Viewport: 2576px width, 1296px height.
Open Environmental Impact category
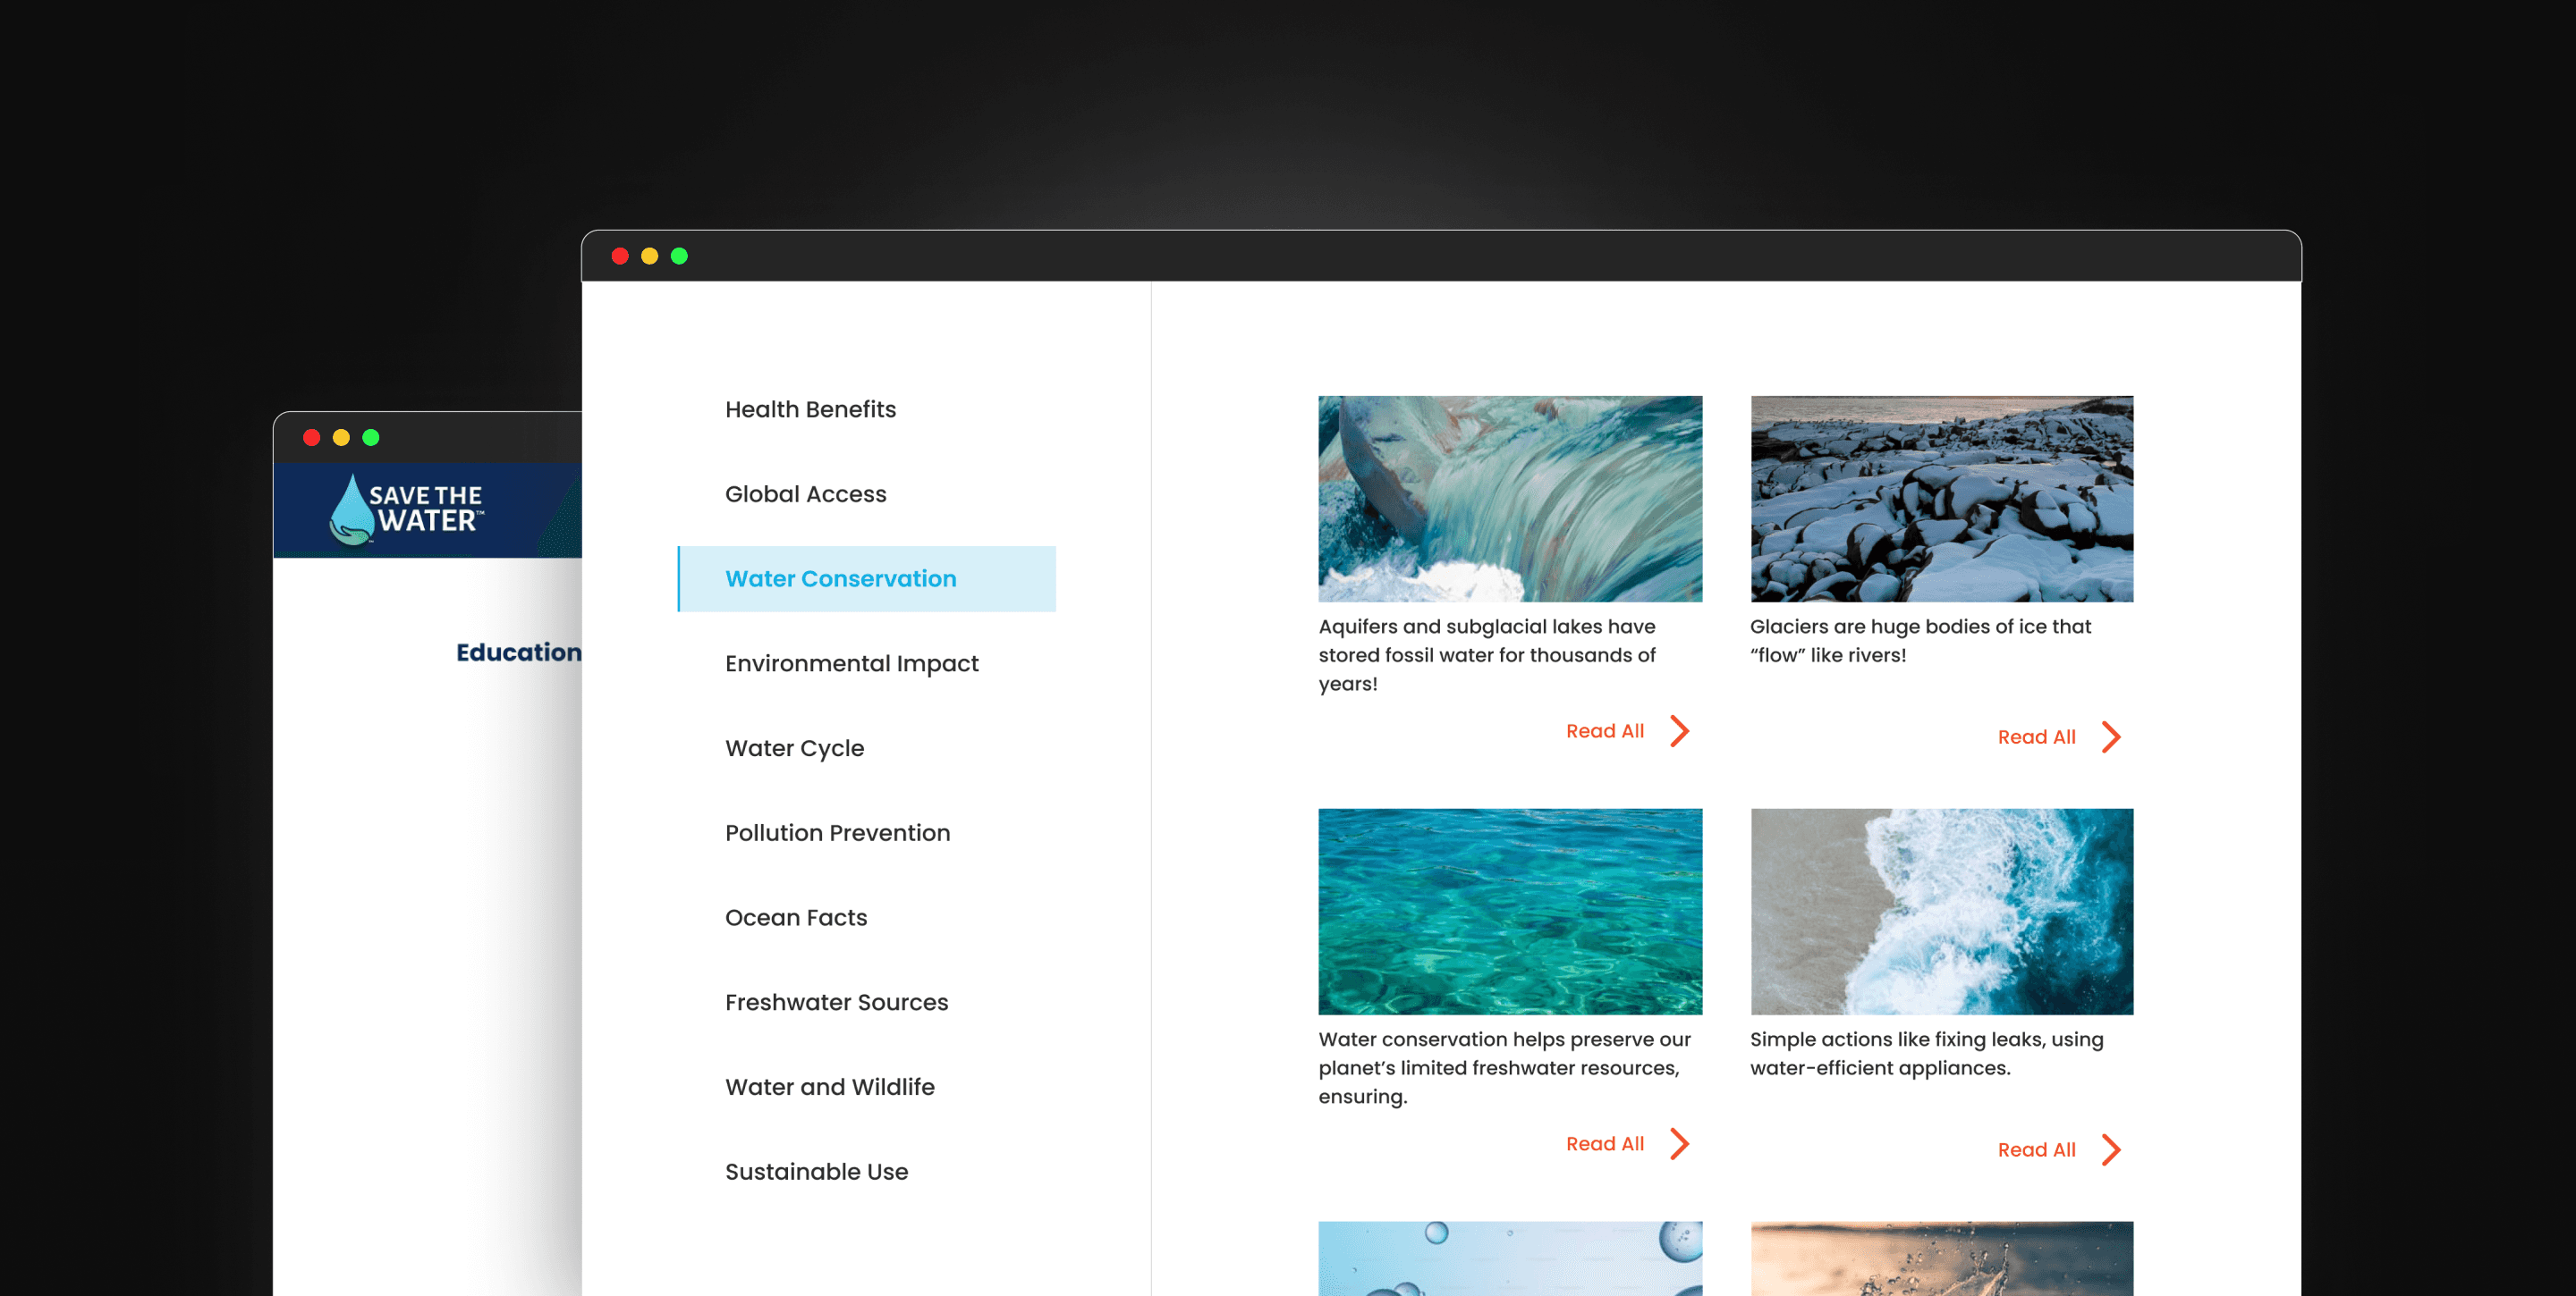click(x=851, y=663)
